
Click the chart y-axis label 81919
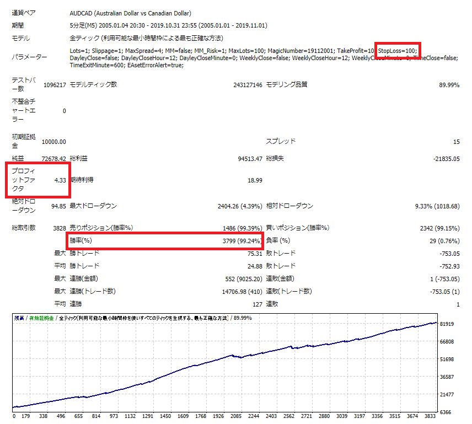[x=447, y=324]
